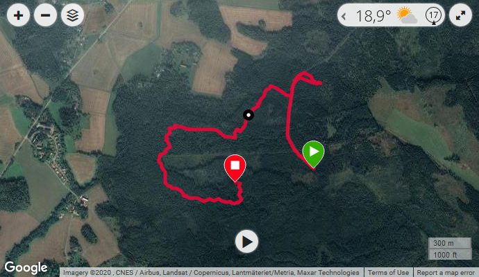Click the 18,9° temperature reading
The width and height of the screenshot is (479, 277).
[373, 16]
